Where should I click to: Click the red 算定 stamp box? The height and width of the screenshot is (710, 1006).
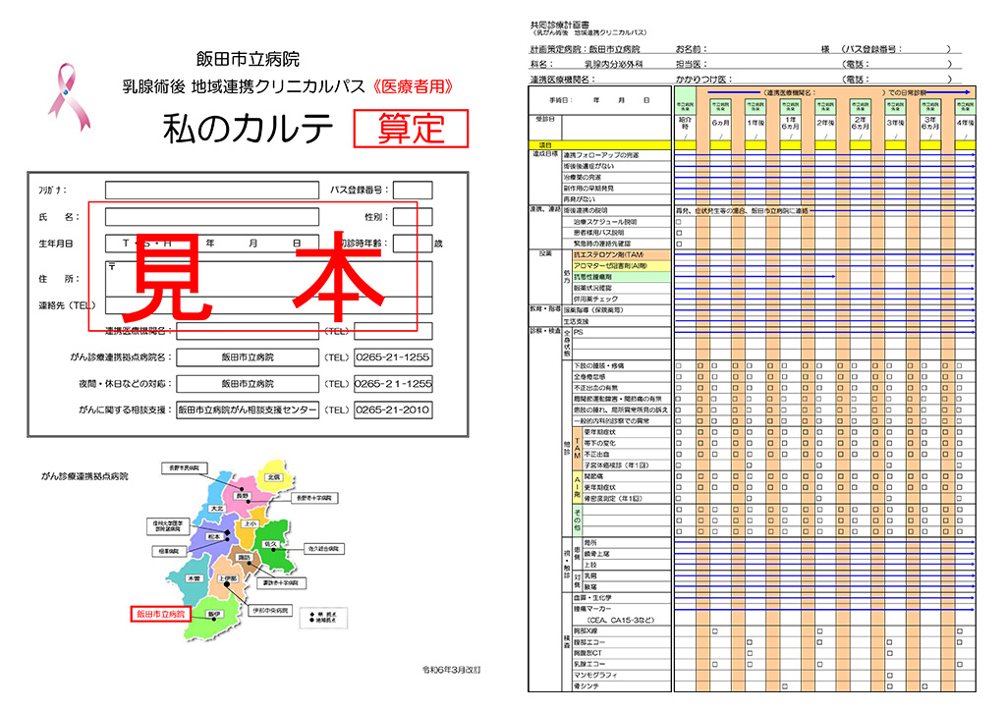pos(411,128)
